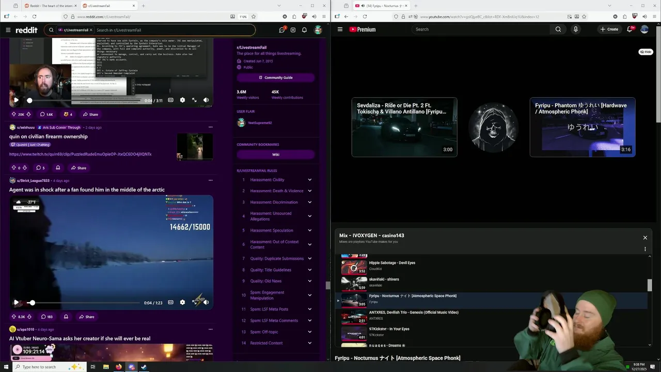Open 'quin on civilian firearm ownership' thumbnail
The height and width of the screenshot is (372, 661).
pos(195,147)
